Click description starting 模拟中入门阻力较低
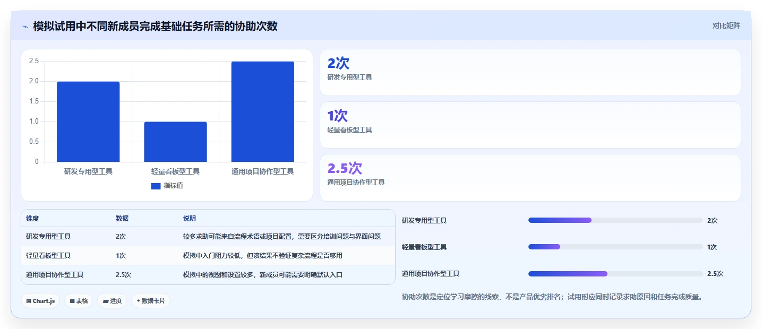The image size is (762, 329). tap(263, 256)
